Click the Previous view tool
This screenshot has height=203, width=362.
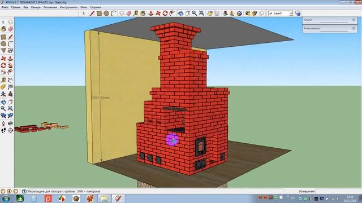[x=3, y=116]
